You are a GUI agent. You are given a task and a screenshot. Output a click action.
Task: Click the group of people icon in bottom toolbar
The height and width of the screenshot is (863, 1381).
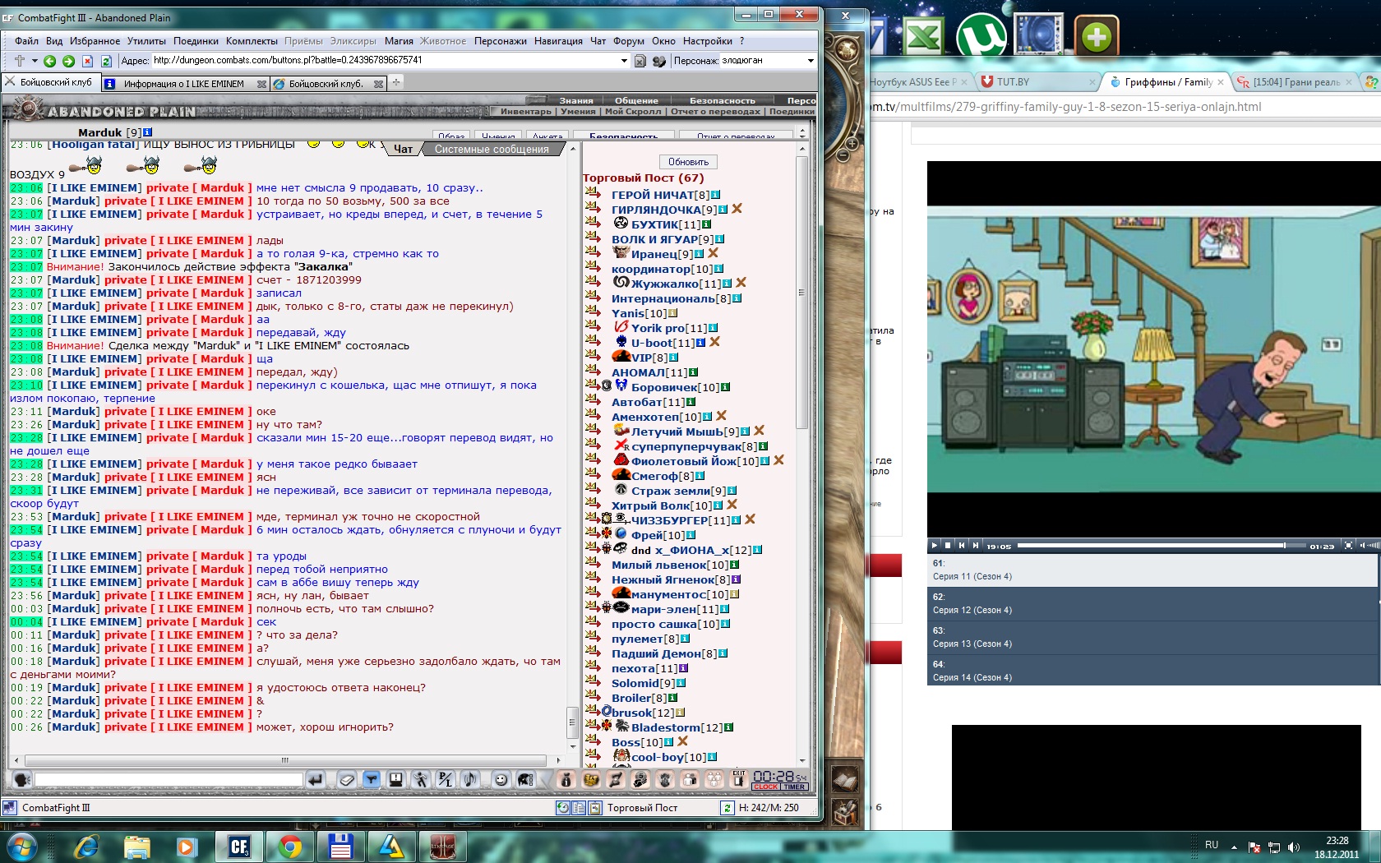click(714, 779)
